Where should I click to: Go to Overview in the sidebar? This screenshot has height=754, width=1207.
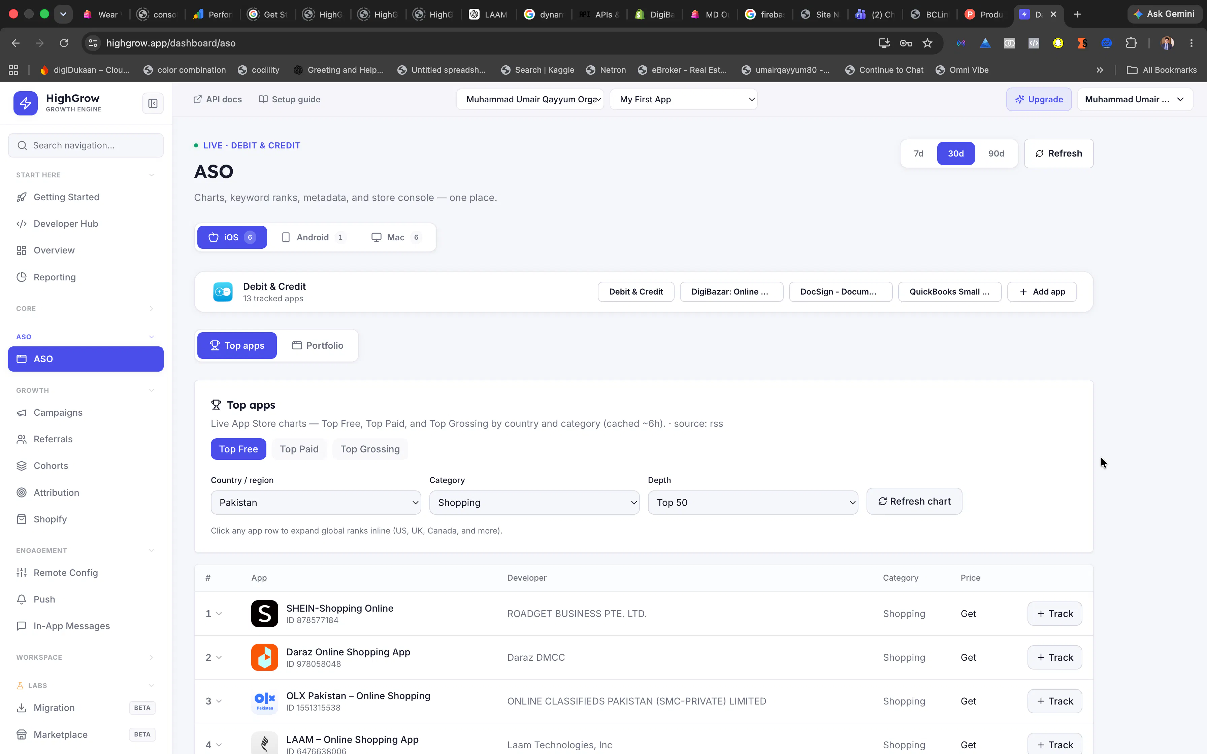pos(86,250)
